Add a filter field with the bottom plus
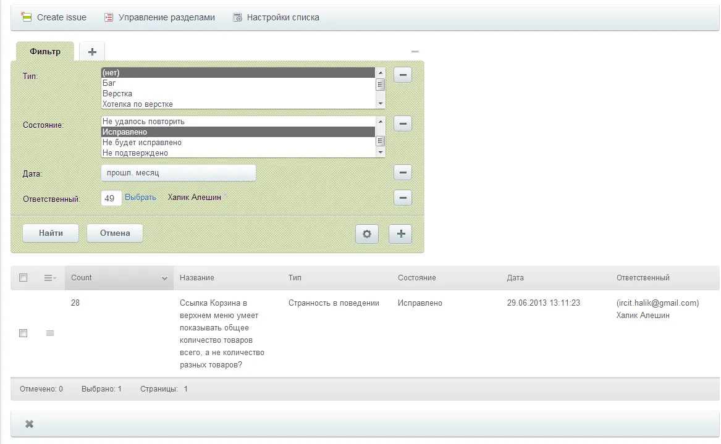The image size is (721, 444). 400,233
